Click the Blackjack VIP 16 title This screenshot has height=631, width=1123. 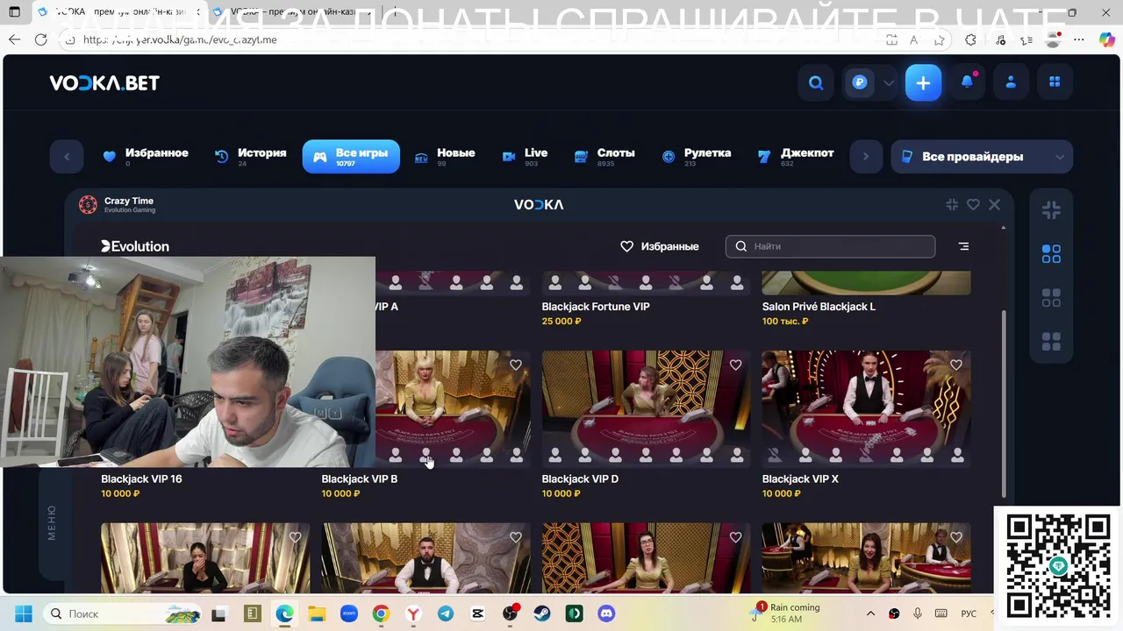pyautogui.click(x=141, y=479)
